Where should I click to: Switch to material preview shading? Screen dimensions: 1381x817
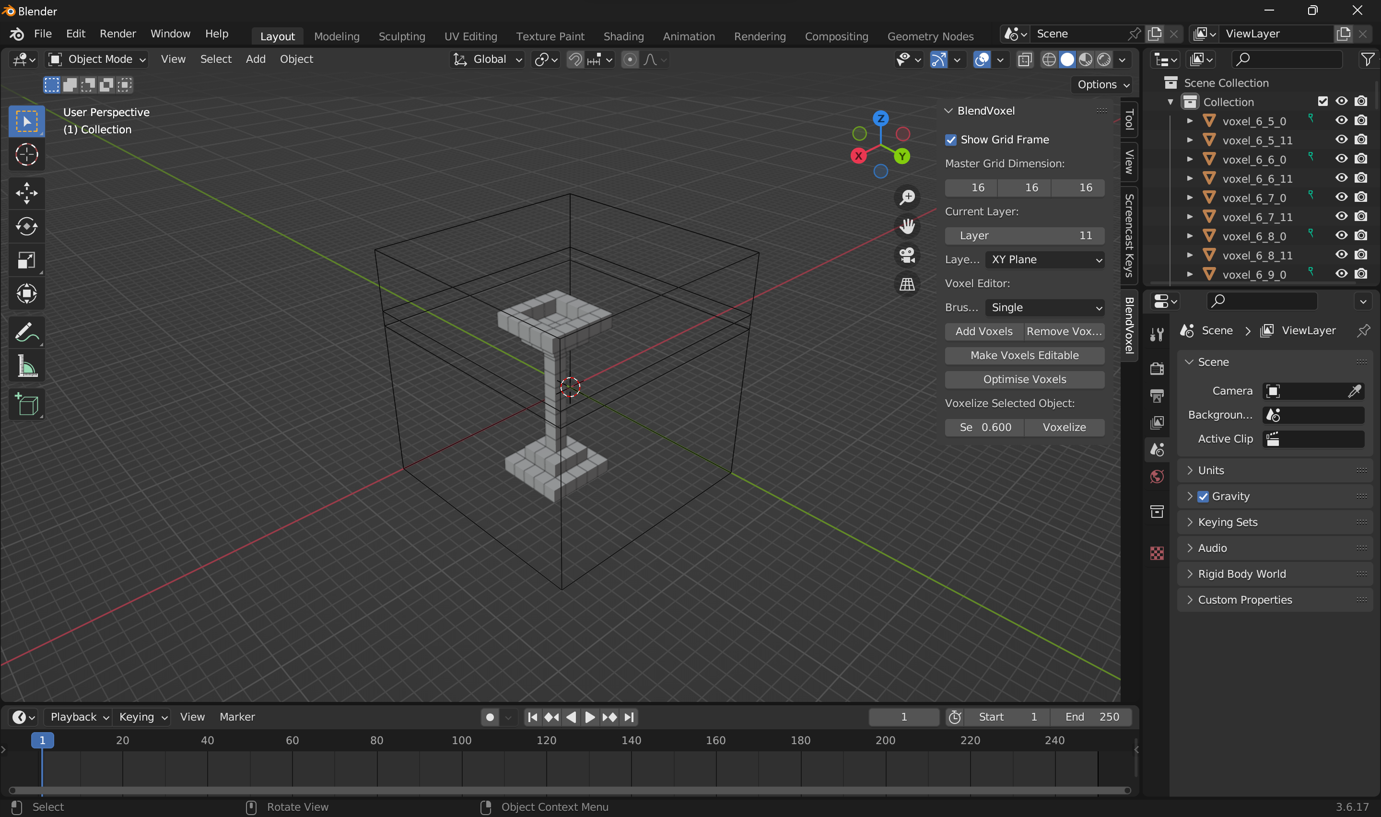point(1086,59)
